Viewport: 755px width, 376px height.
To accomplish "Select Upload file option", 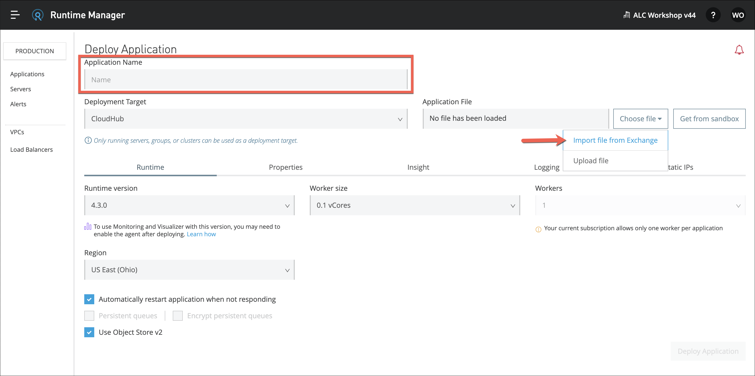I will 615,160.
